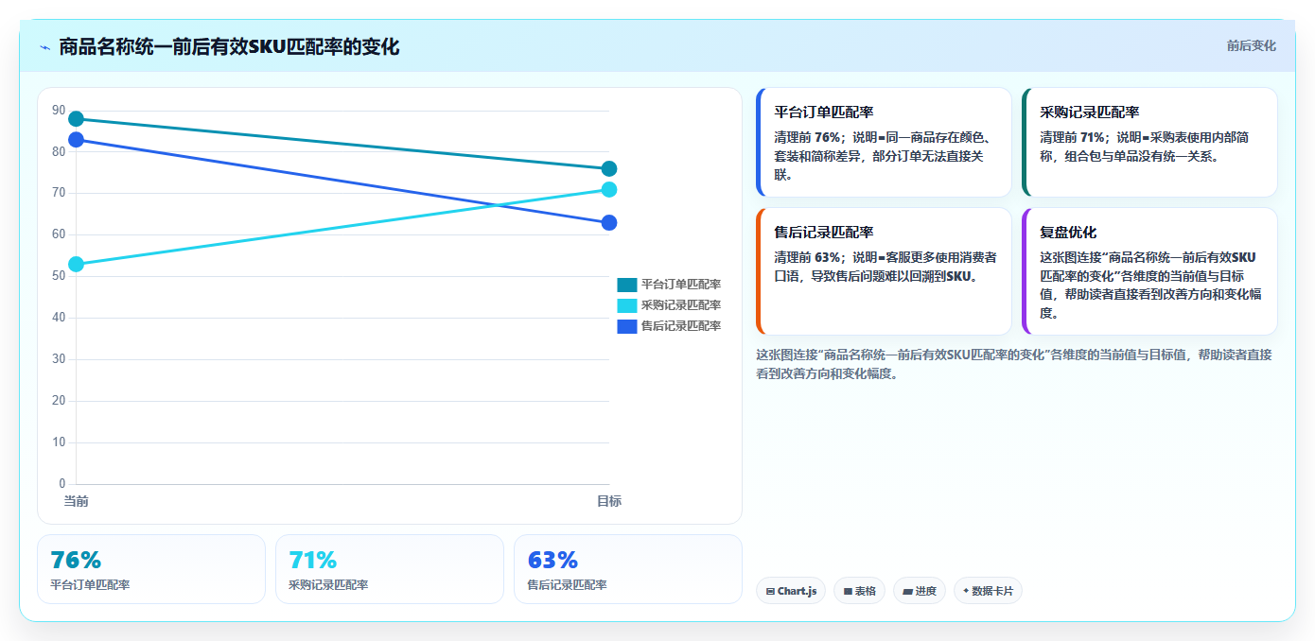The width and height of the screenshot is (1315, 641).
Task: Click the 平台订单匹配率 legend text
Action: (x=681, y=284)
